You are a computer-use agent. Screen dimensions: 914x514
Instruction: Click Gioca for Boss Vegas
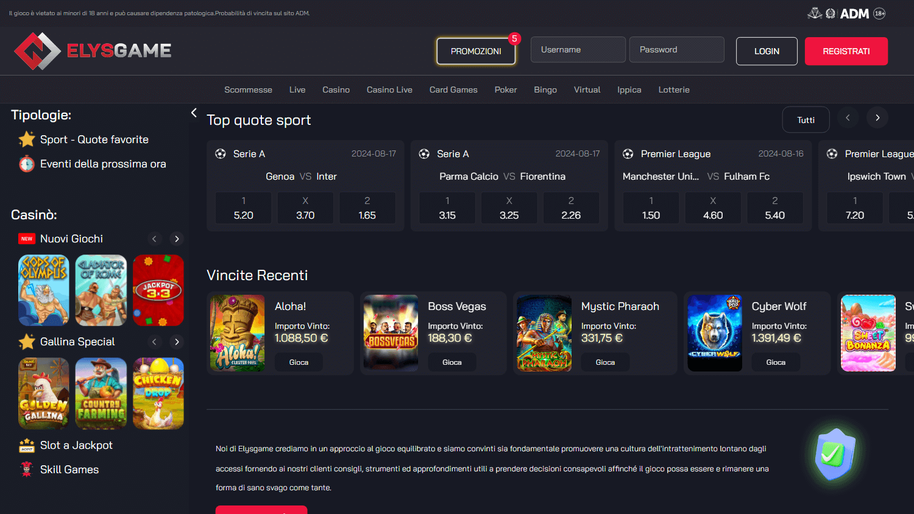[452, 362]
